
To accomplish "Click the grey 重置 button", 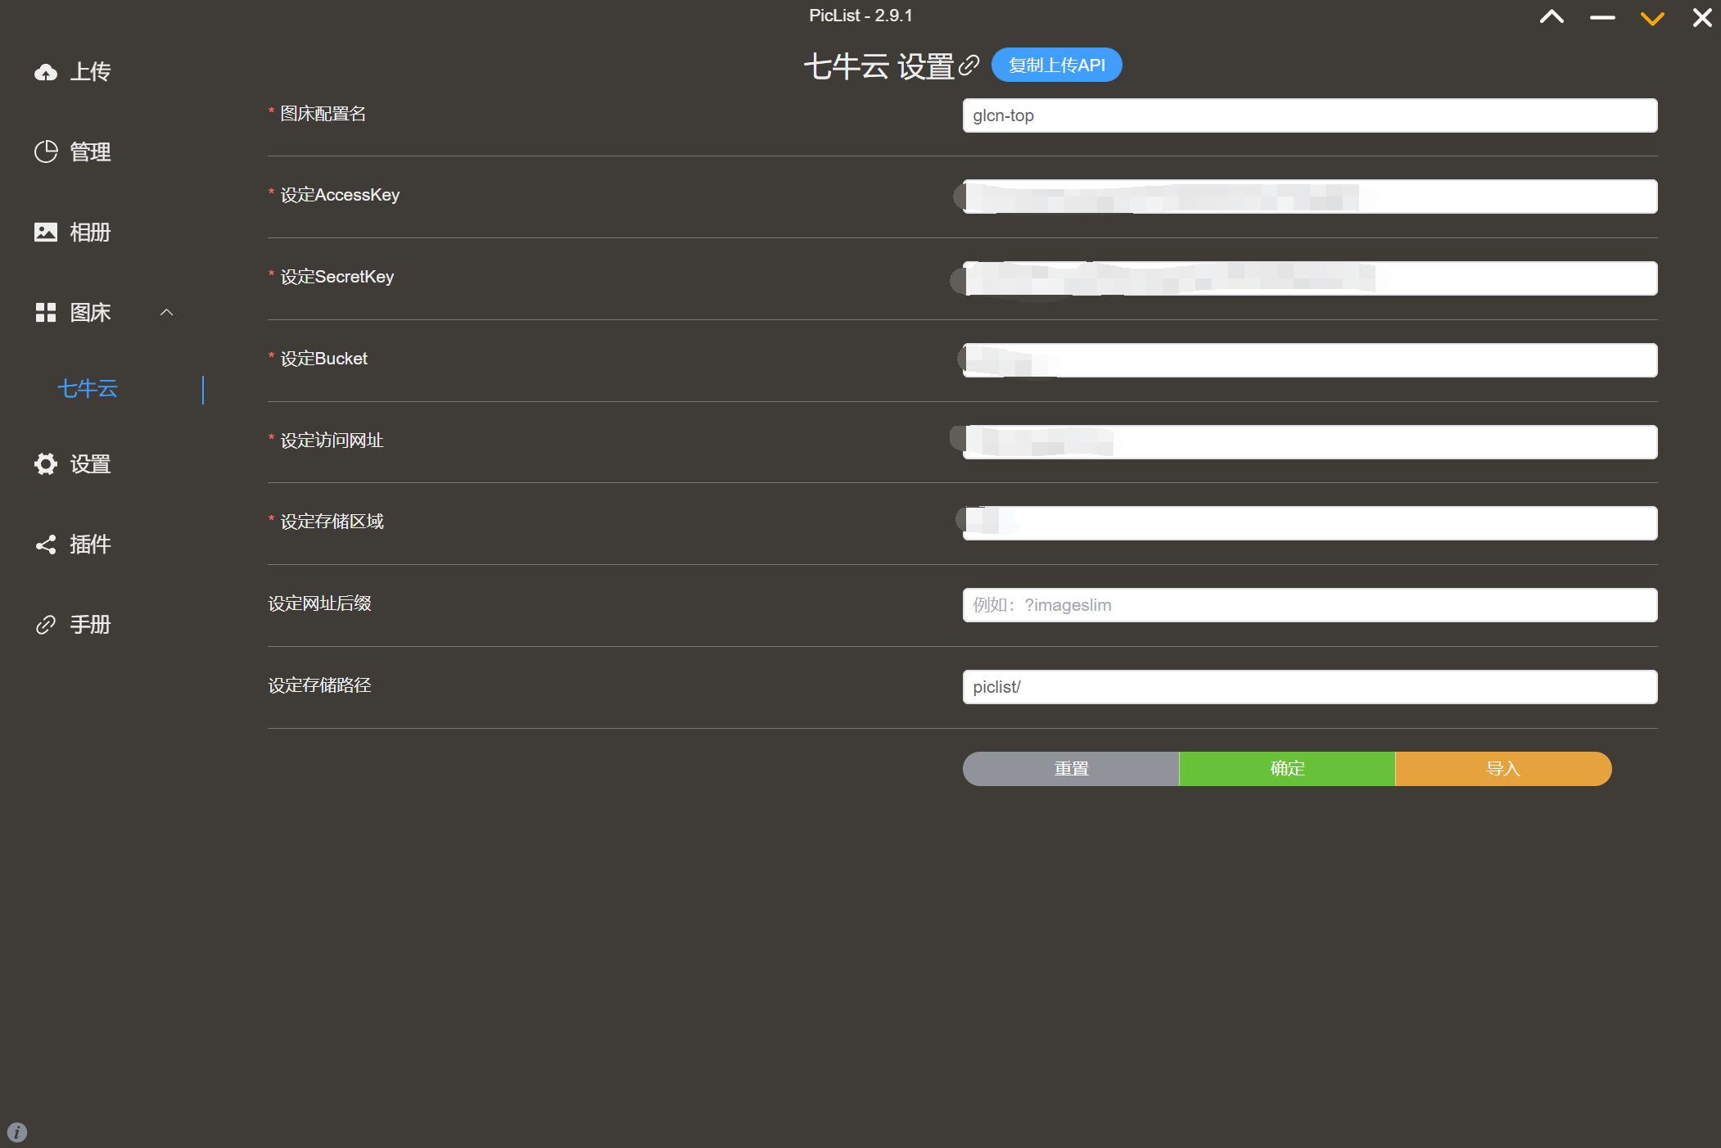I will (1071, 769).
